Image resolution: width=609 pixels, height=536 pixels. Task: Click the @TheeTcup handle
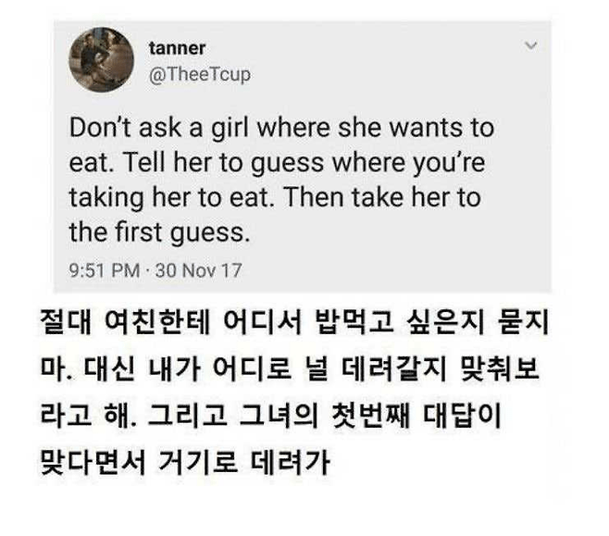(198, 74)
